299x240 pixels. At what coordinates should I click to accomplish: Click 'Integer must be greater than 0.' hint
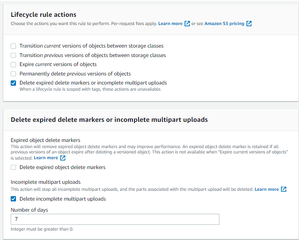click(x=42, y=229)
